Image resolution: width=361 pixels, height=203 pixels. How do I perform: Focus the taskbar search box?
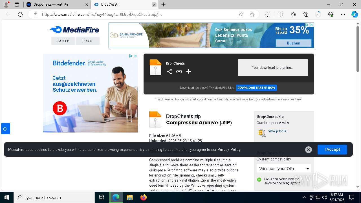coord(54,197)
